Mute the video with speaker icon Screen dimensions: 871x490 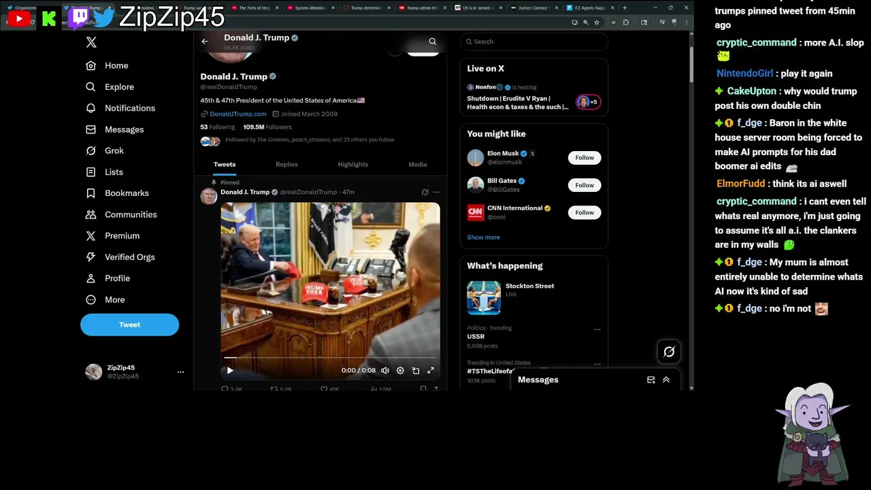point(385,370)
